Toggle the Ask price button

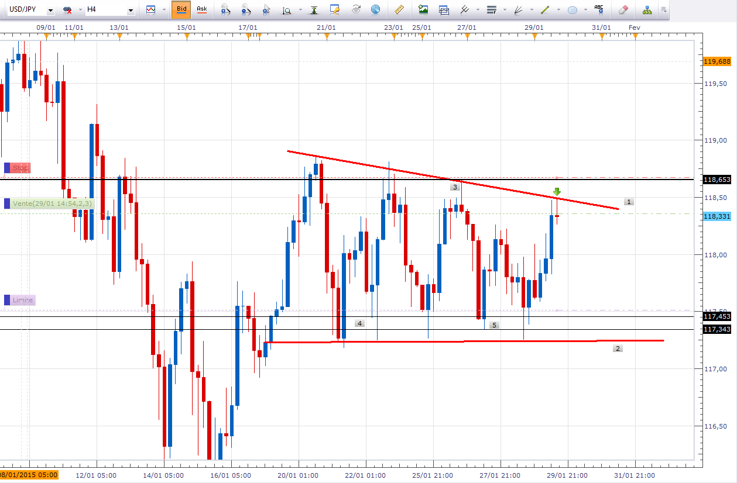201,9
